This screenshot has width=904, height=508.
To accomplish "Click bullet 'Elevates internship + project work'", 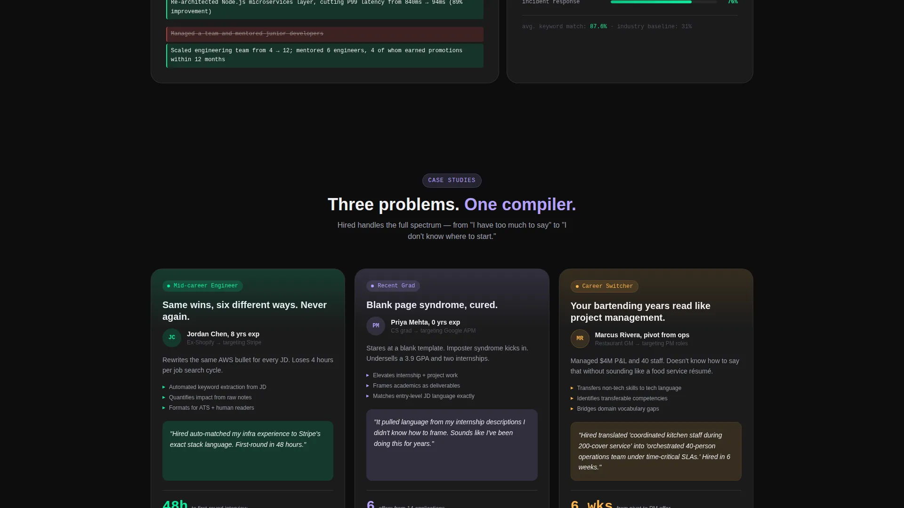I will [x=415, y=375].
